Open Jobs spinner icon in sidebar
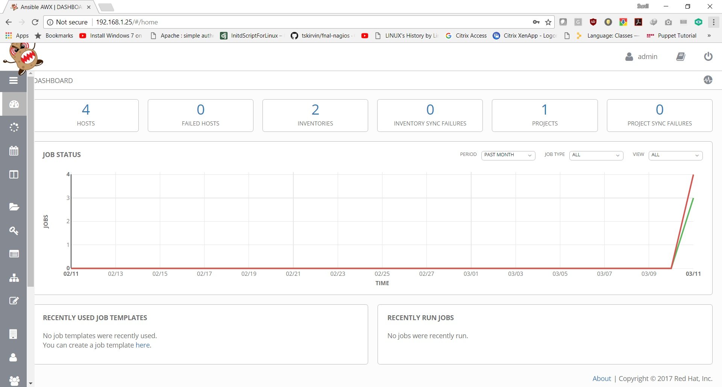Viewport: 722px width, 387px height. (x=14, y=127)
